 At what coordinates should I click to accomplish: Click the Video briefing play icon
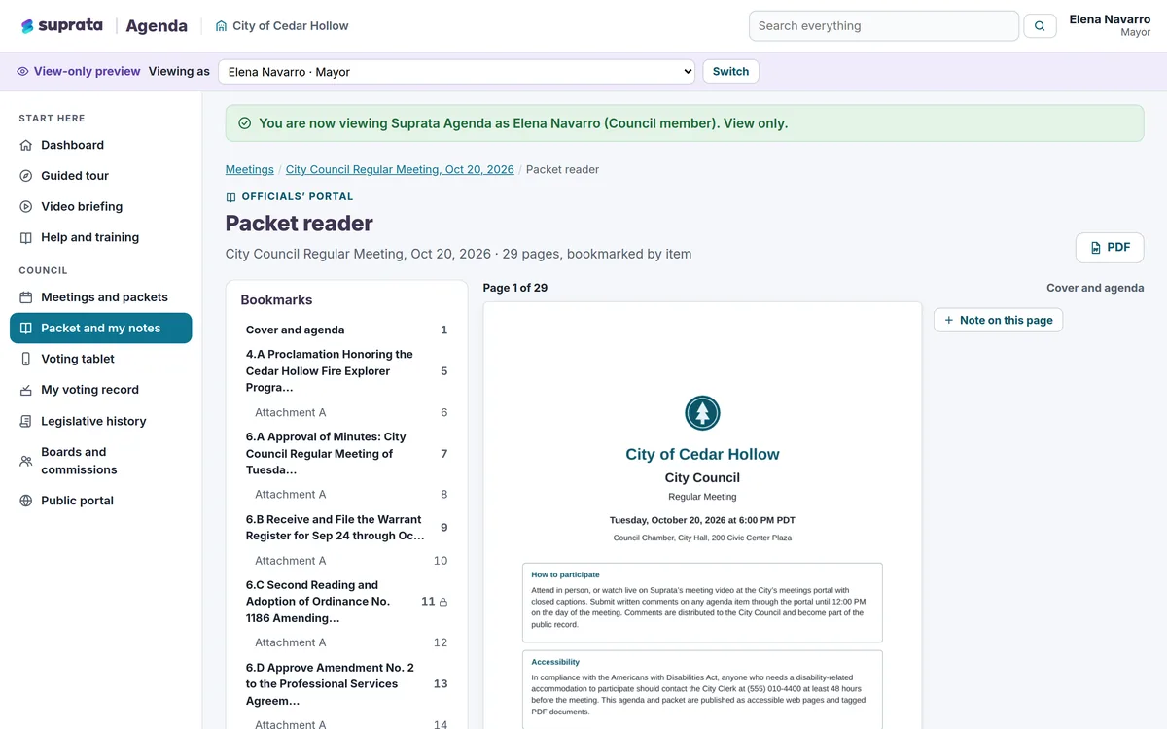pyautogui.click(x=26, y=207)
